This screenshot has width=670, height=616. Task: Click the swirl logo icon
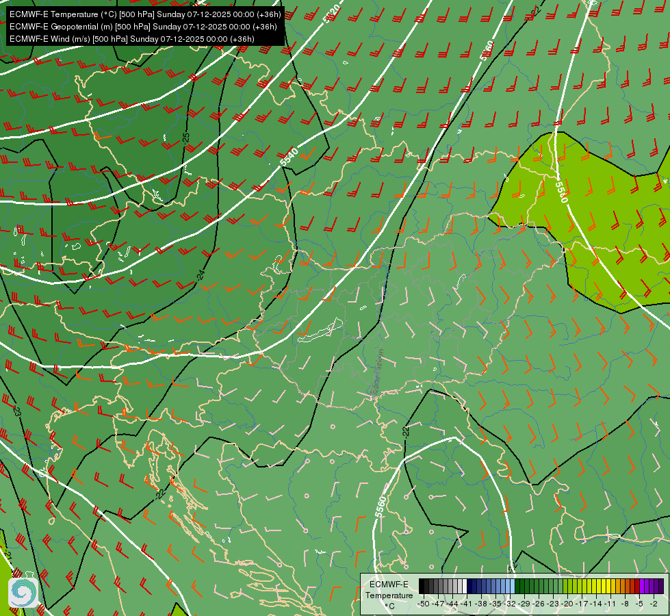pos(23,593)
